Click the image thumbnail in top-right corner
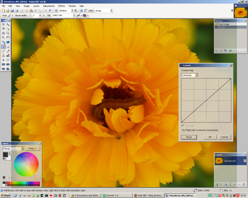 pyautogui.click(x=241, y=12)
